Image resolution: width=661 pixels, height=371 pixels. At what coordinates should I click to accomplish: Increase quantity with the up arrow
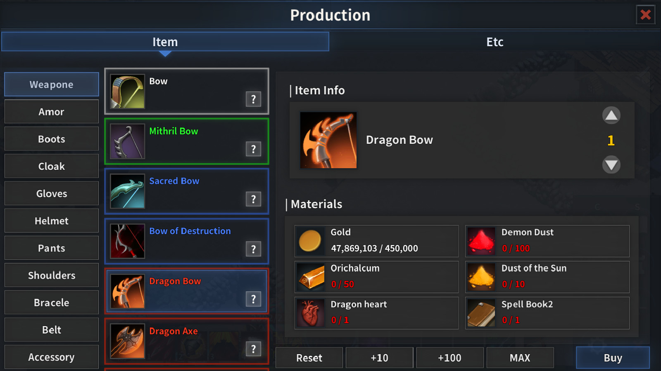tap(611, 115)
